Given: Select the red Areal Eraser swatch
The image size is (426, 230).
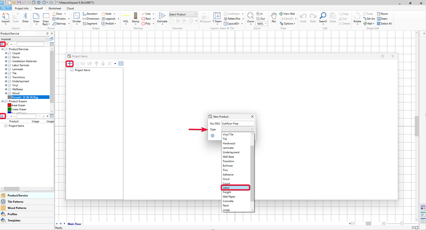Looking at the screenshot, I should (x=9, y=105).
